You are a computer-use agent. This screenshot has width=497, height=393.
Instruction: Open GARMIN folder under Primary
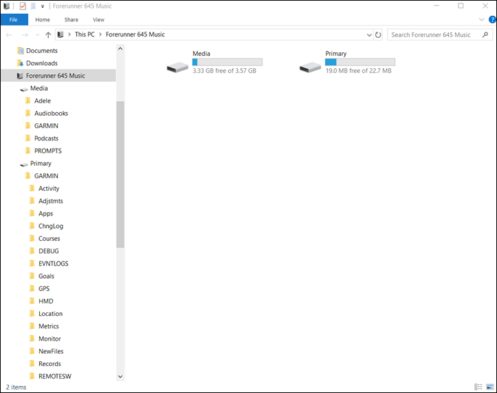[46, 176]
